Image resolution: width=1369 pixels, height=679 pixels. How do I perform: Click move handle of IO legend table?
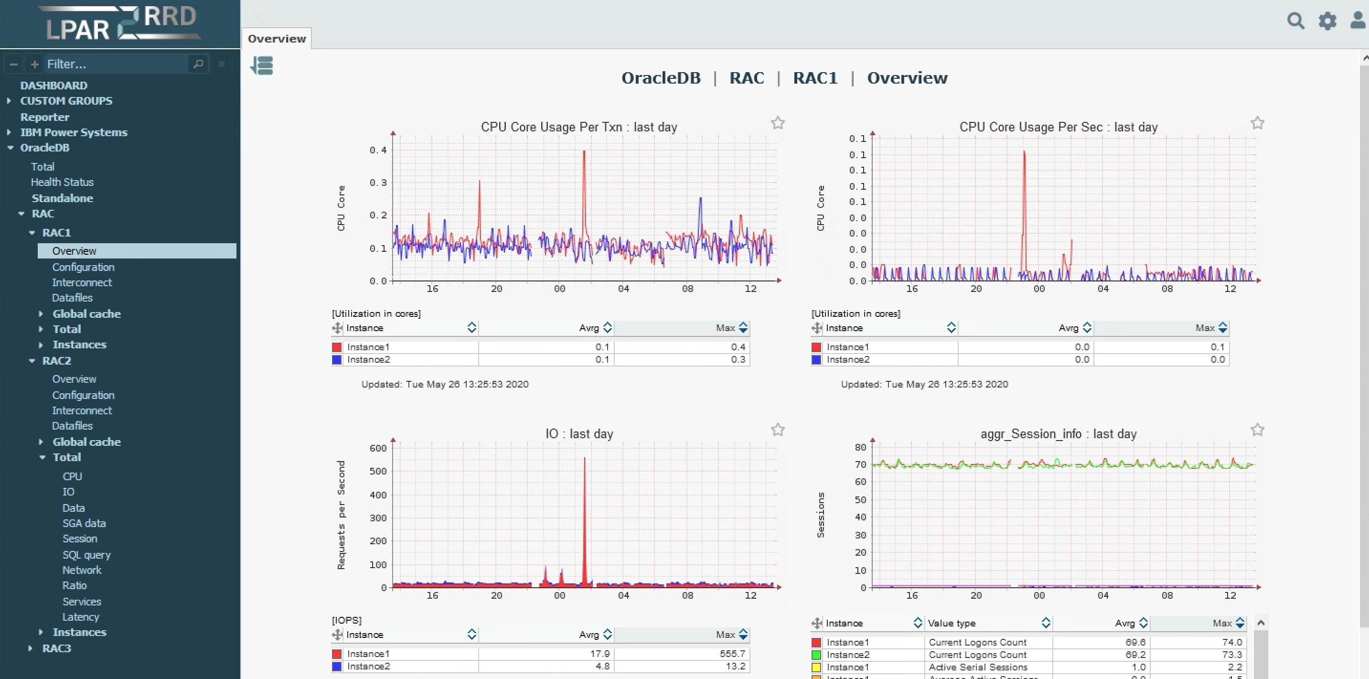[x=337, y=635]
